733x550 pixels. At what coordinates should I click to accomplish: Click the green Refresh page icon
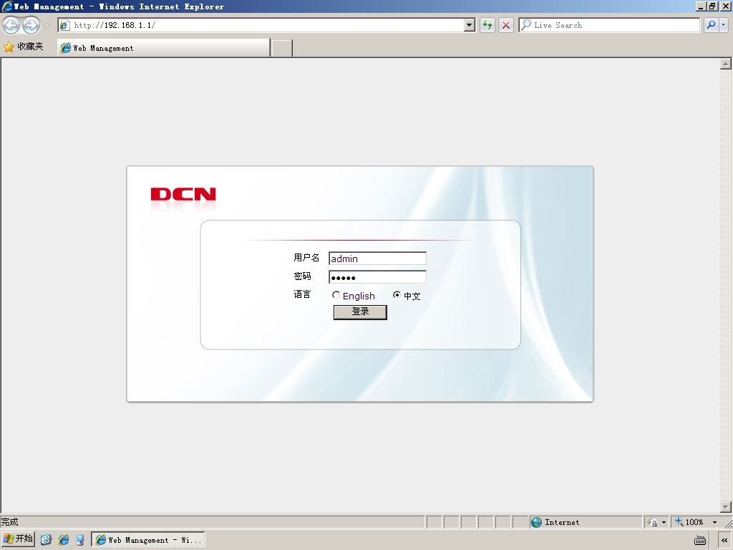487,25
